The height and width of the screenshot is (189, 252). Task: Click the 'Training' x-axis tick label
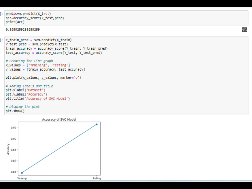[x=22, y=178]
